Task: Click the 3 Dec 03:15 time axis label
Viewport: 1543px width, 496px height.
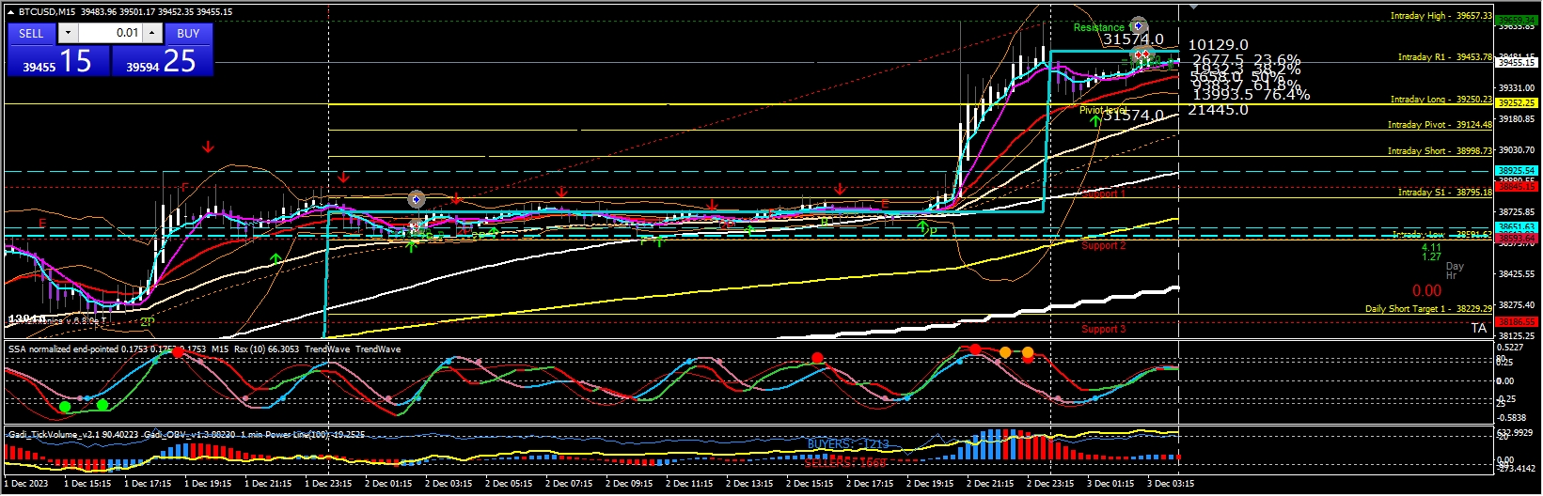Action: [x=1171, y=484]
